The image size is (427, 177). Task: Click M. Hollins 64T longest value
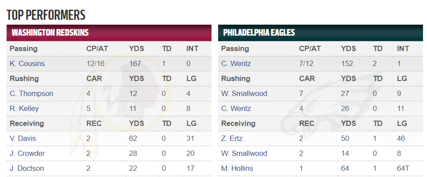[x=403, y=169]
